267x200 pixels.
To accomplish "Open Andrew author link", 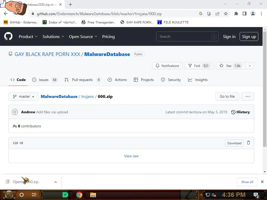I will pos(28,112).
